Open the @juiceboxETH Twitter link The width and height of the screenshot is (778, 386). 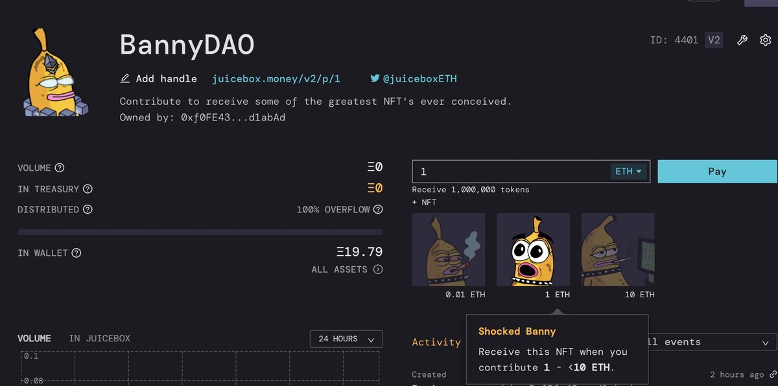pyautogui.click(x=414, y=79)
